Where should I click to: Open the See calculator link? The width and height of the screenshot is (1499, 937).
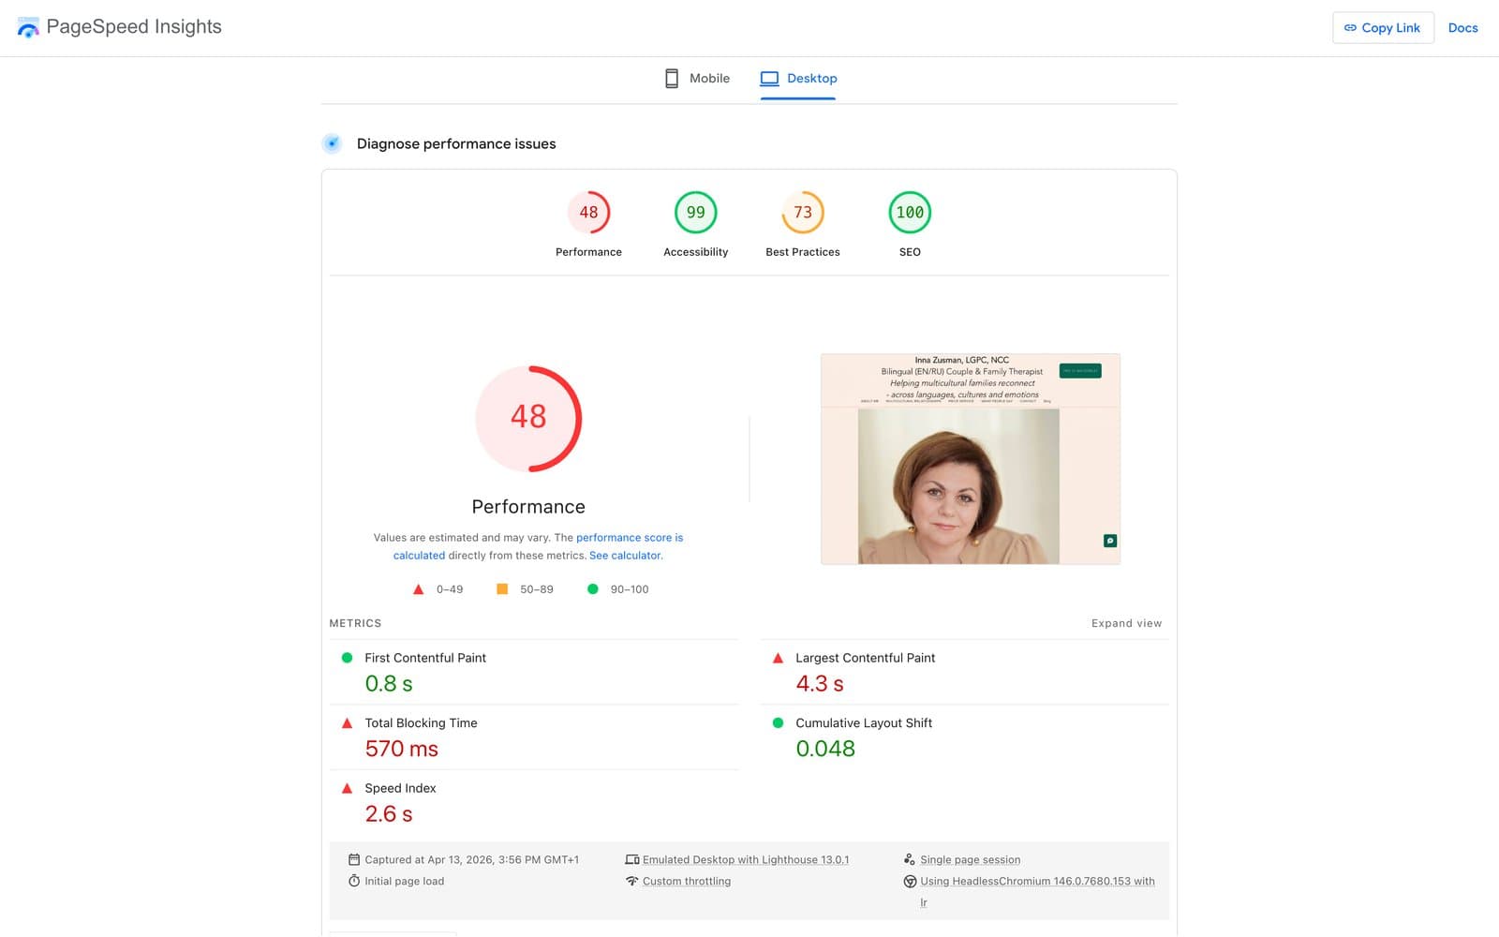pos(625,556)
